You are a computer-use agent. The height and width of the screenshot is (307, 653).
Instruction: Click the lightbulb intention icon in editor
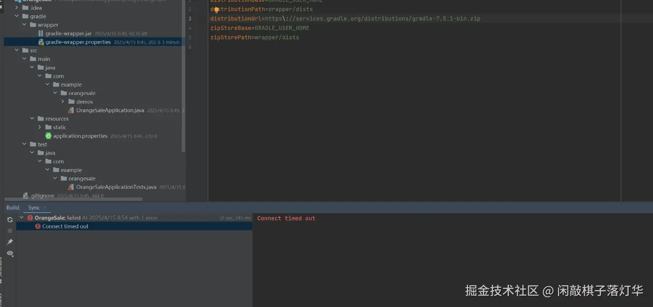[216, 9]
